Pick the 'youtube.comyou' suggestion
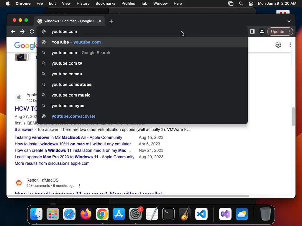Image resolution: width=302 pixels, height=226 pixels. click(142, 106)
